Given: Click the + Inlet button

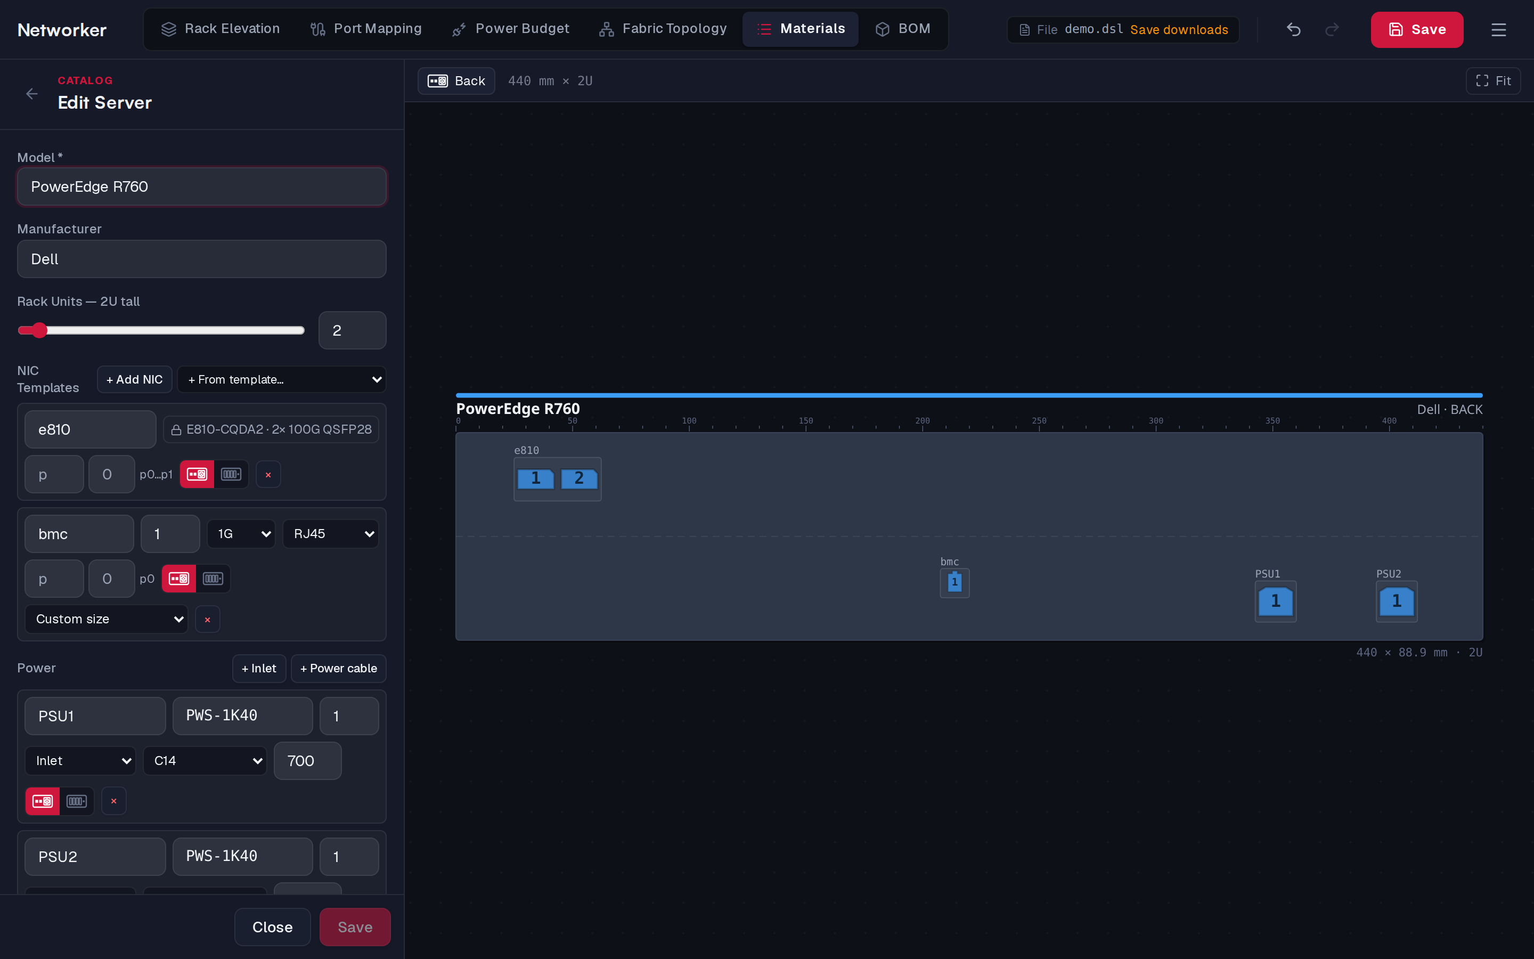Looking at the screenshot, I should click(x=259, y=669).
